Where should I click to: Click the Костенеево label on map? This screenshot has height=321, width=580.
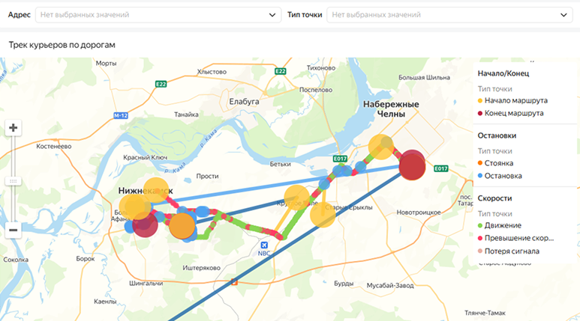click(x=53, y=147)
